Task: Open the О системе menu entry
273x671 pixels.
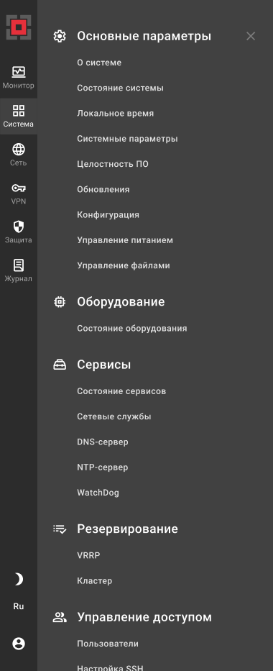Action: [99, 63]
